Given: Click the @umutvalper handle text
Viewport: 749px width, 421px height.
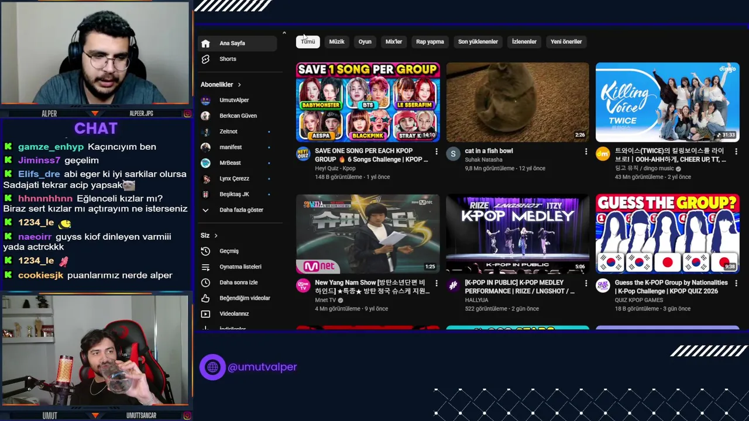Looking at the screenshot, I should [x=262, y=367].
